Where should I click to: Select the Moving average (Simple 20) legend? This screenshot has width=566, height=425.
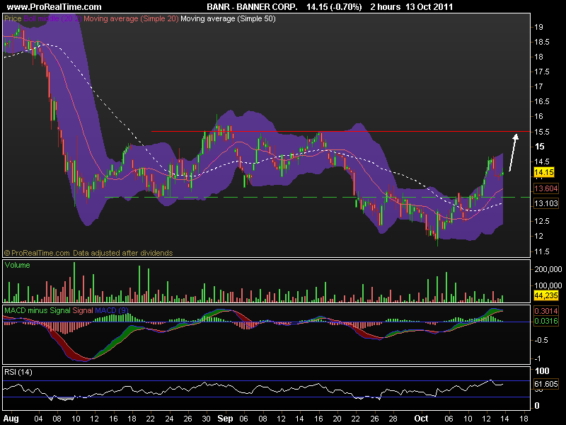tap(131, 18)
